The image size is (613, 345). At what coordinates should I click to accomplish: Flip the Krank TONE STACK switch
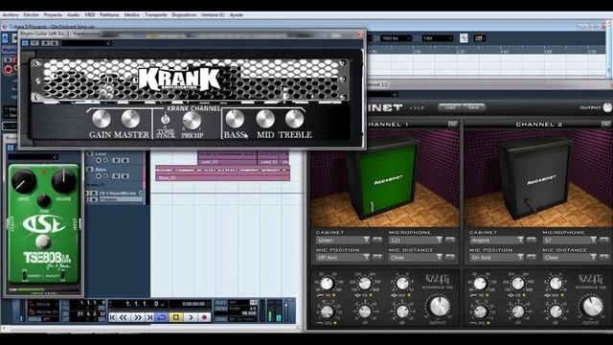(166, 119)
